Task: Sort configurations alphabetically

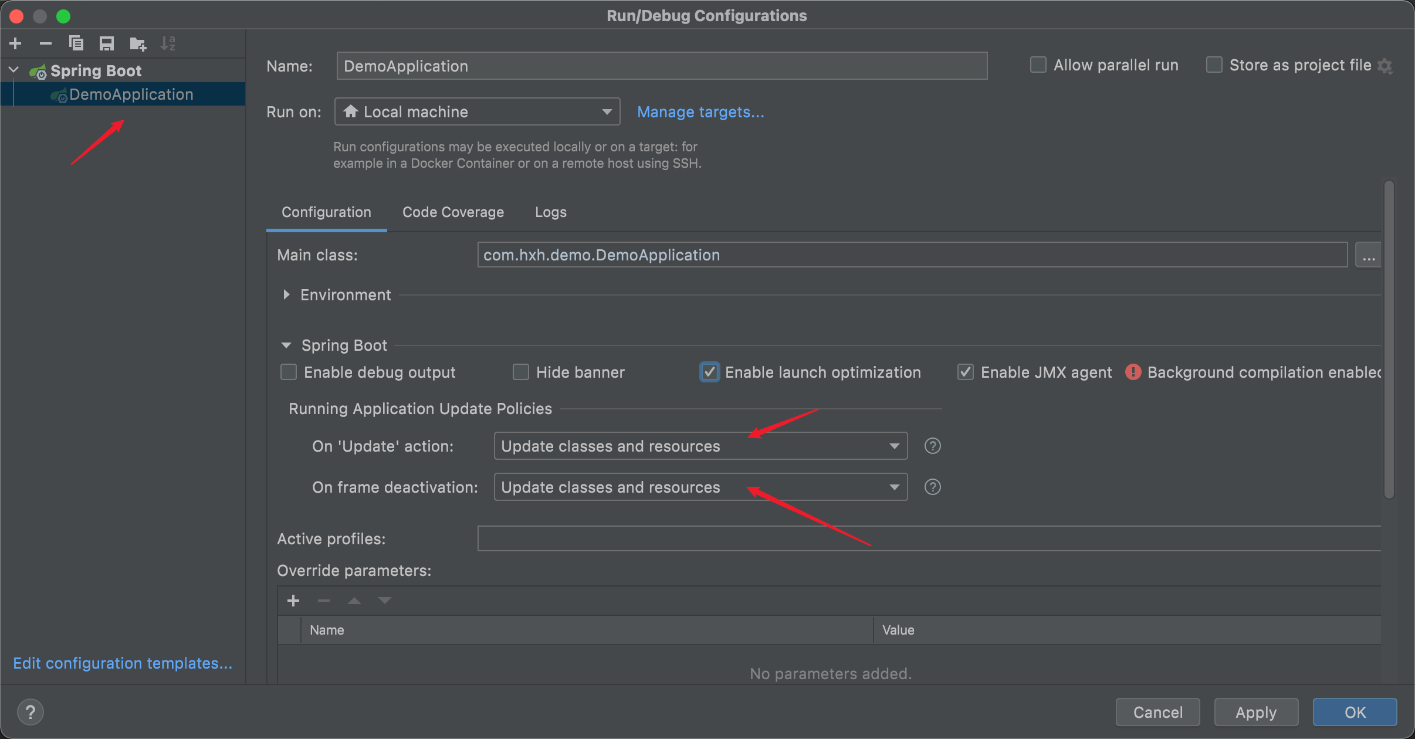Action: 168,43
